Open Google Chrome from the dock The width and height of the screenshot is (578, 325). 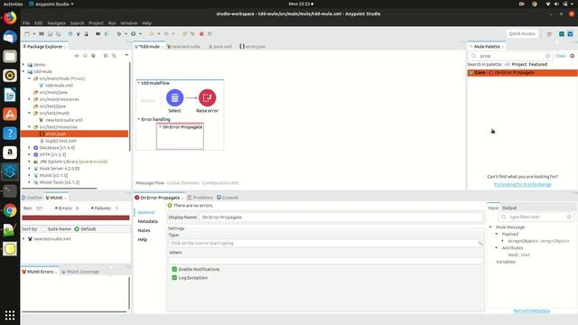pyautogui.click(x=10, y=210)
